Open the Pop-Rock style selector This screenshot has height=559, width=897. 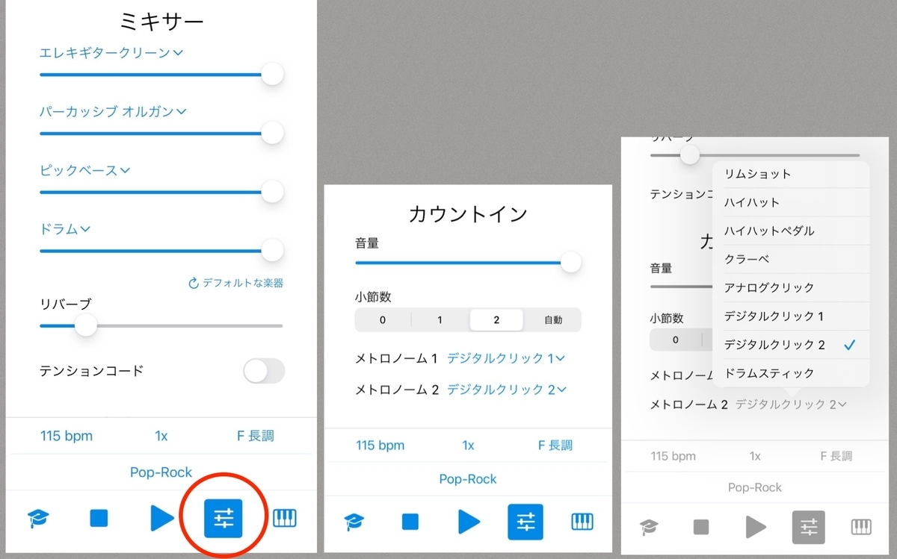point(161,472)
